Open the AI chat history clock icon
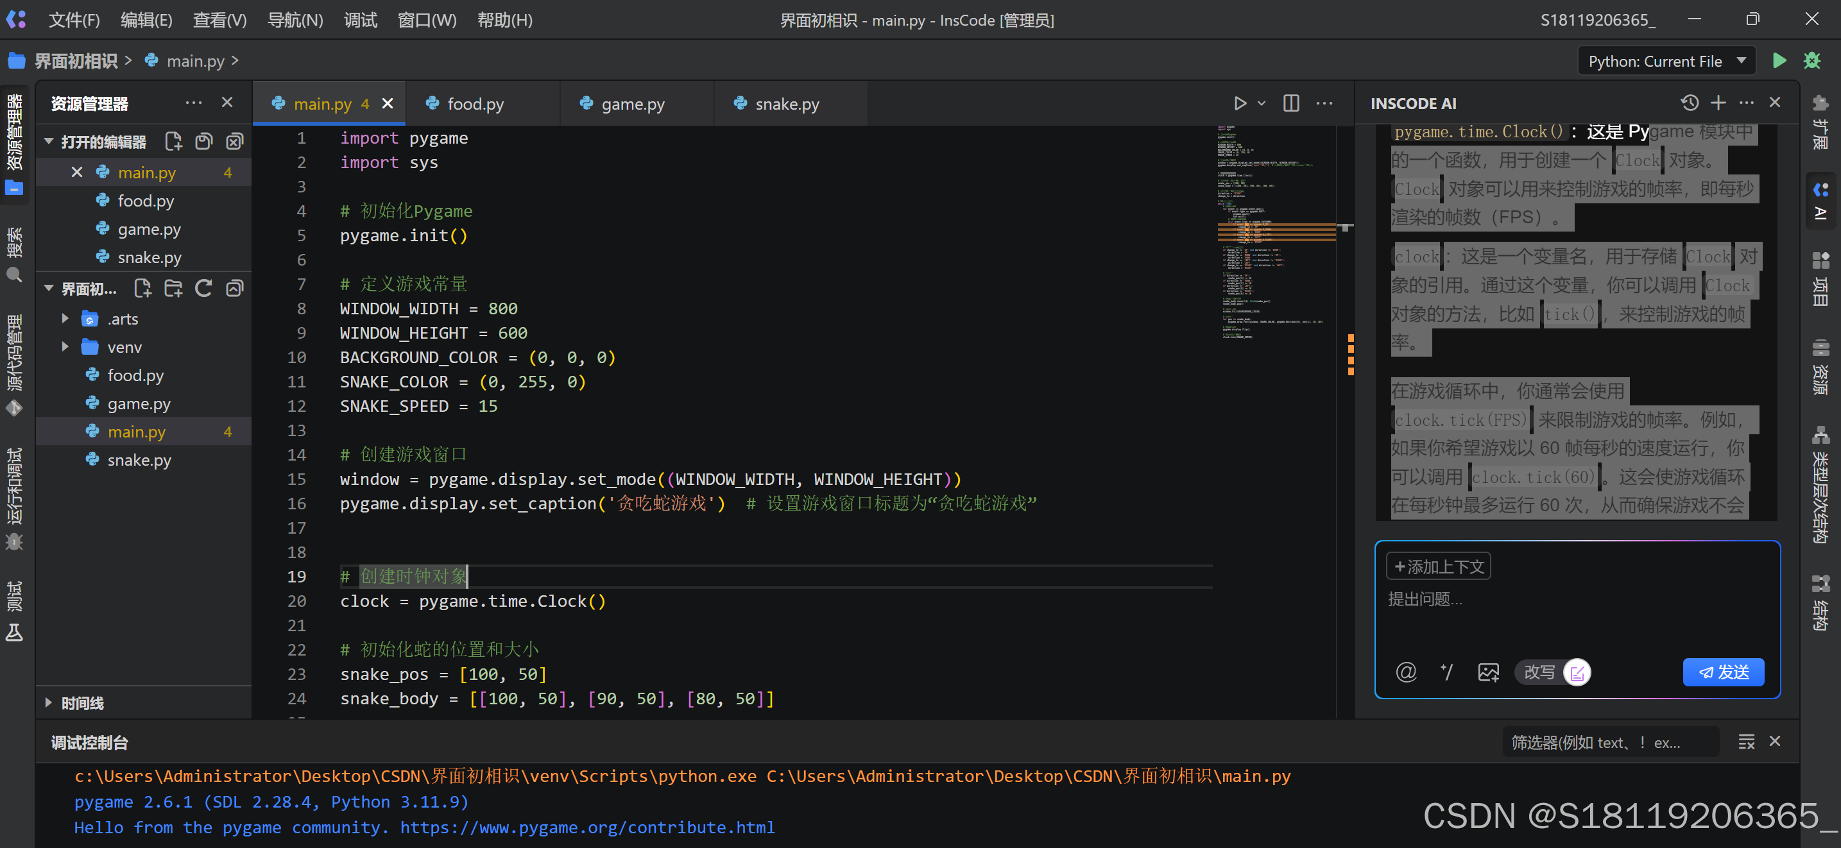Screen dimensions: 1841x848 click(1690, 103)
